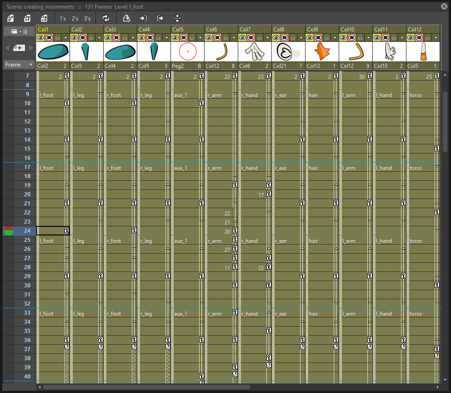This screenshot has height=393, width=451.
Task: Select l_arm keyframe at frame 29
Action: 370,276
